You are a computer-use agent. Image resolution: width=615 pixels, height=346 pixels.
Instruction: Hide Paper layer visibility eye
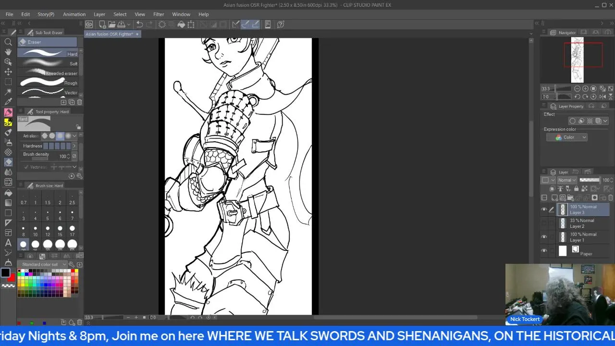click(x=544, y=251)
